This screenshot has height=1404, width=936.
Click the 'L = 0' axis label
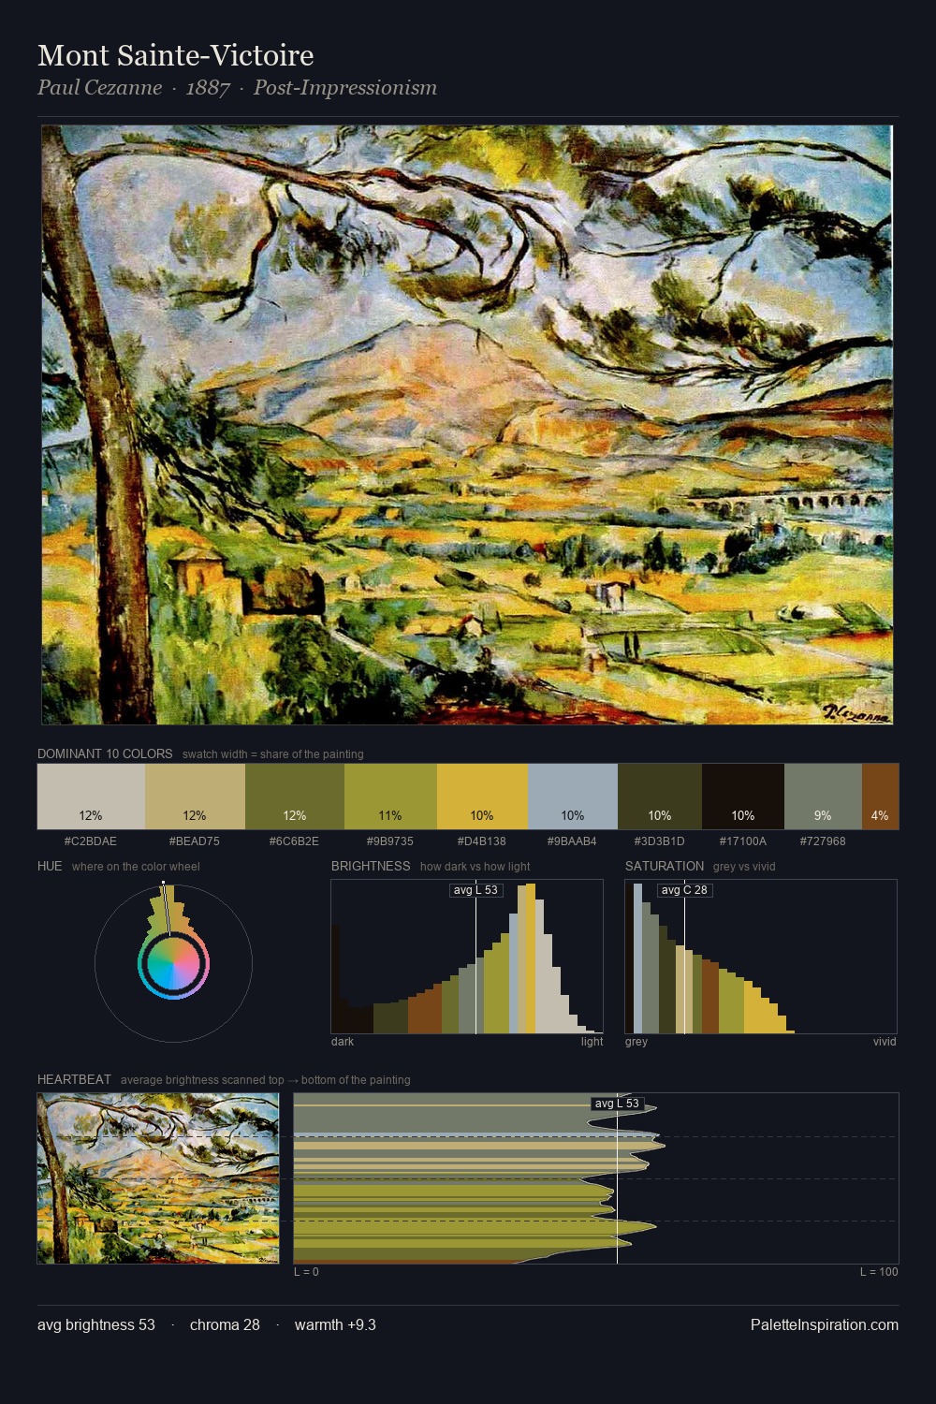click(306, 1272)
